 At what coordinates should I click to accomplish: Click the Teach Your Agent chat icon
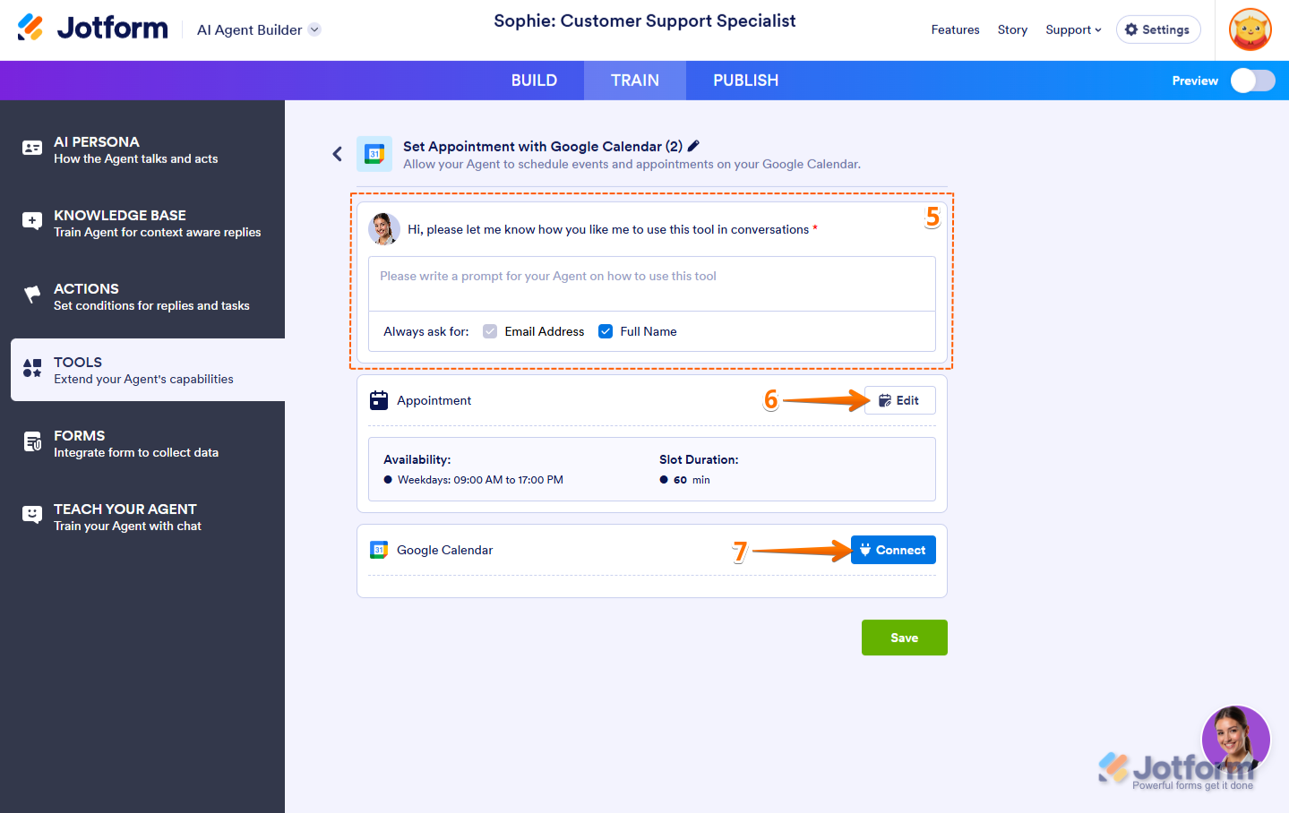(32, 516)
